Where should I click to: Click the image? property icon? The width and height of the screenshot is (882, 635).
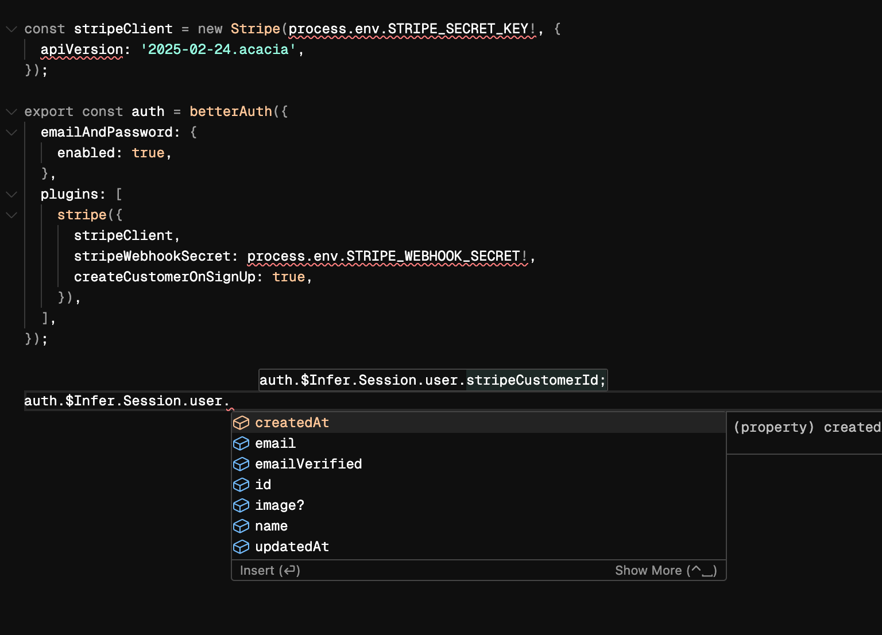[241, 506]
